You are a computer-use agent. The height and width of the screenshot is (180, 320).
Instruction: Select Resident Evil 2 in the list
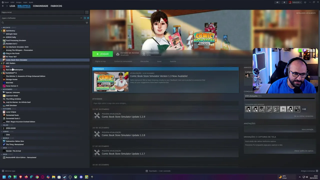pos(11,44)
